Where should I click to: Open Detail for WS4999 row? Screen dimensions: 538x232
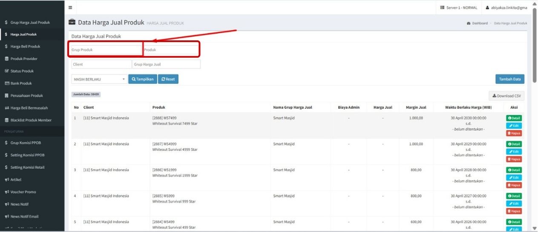[514, 144]
